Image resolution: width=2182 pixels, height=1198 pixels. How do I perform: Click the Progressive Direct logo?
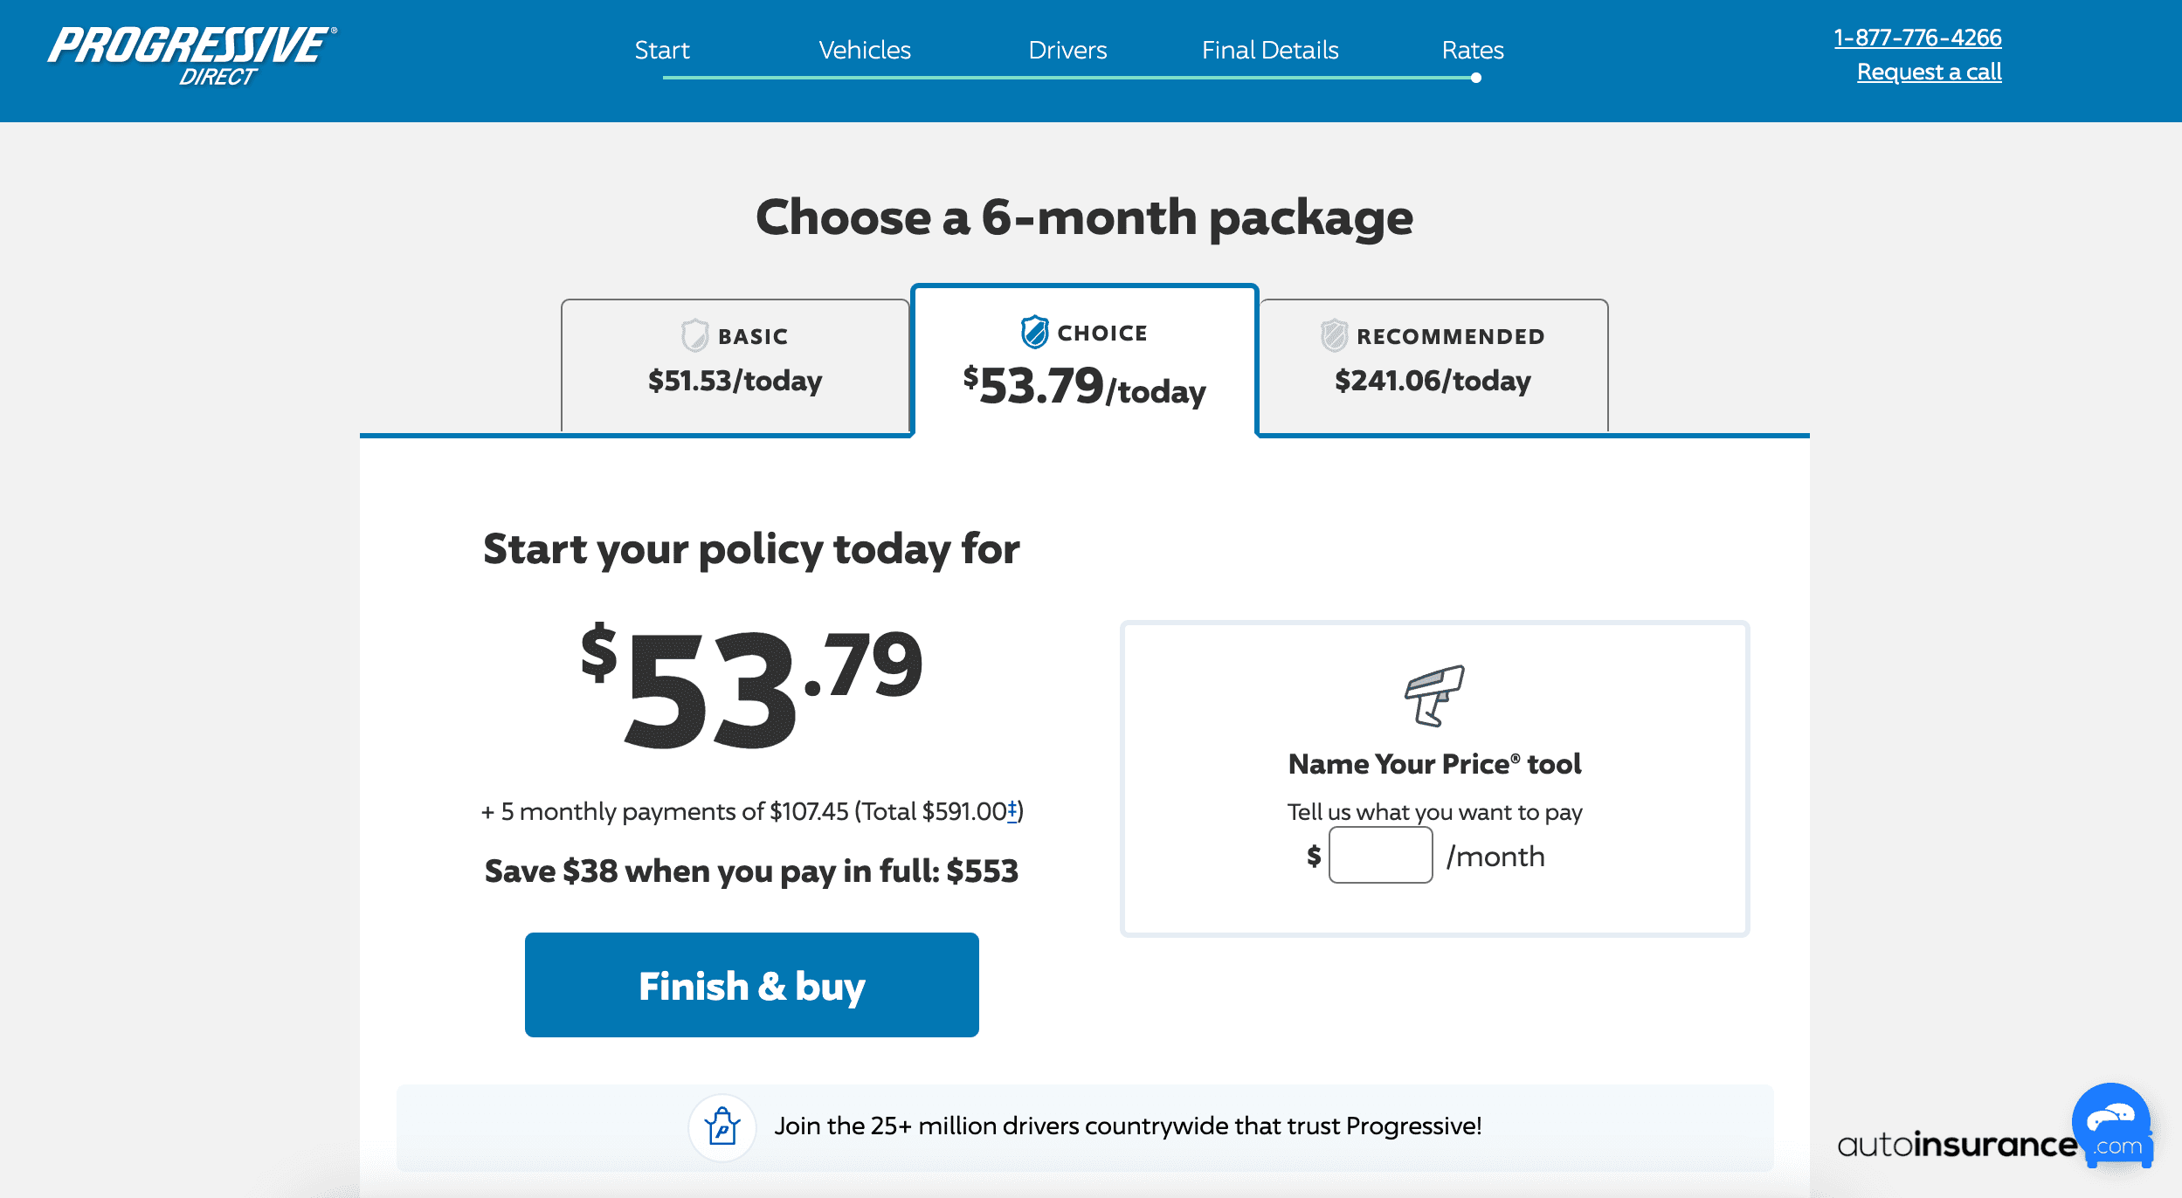(x=192, y=57)
